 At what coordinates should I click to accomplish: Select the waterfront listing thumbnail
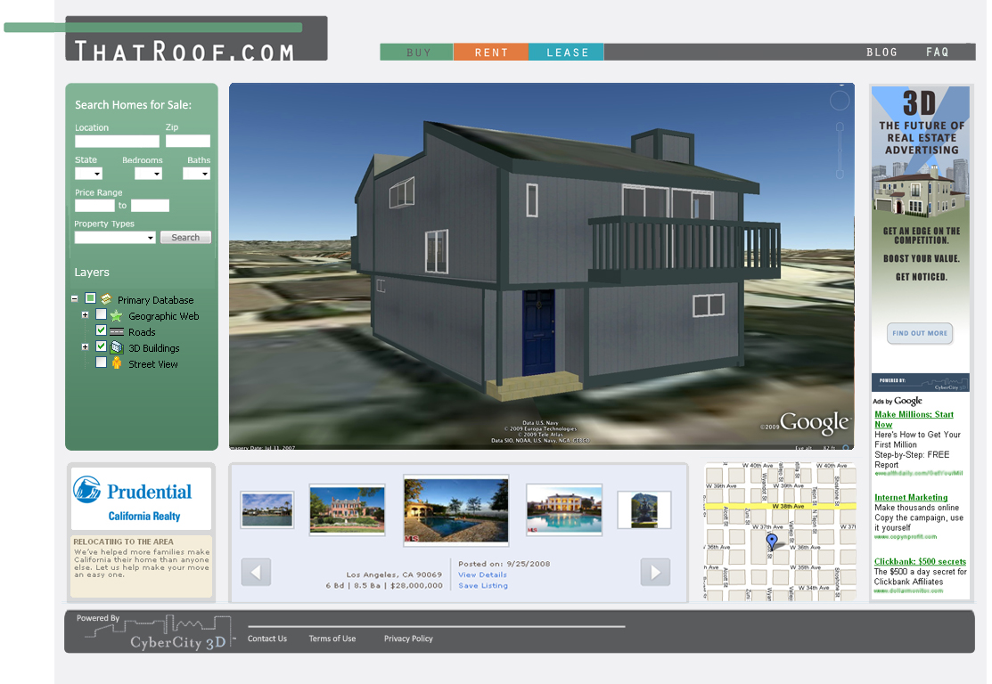coord(267,509)
